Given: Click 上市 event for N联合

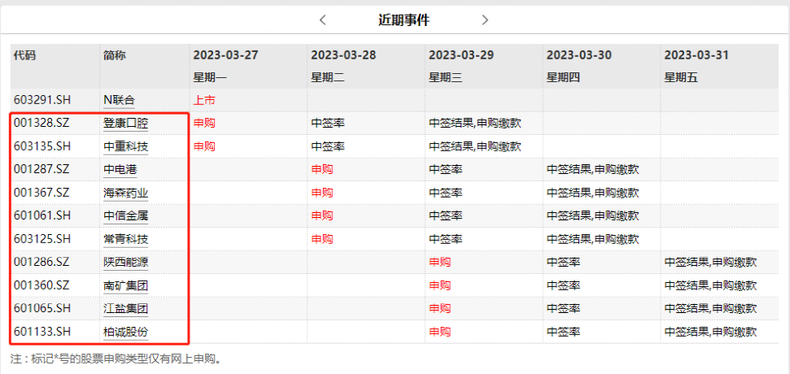Looking at the screenshot, I should [x=204, y=100].
